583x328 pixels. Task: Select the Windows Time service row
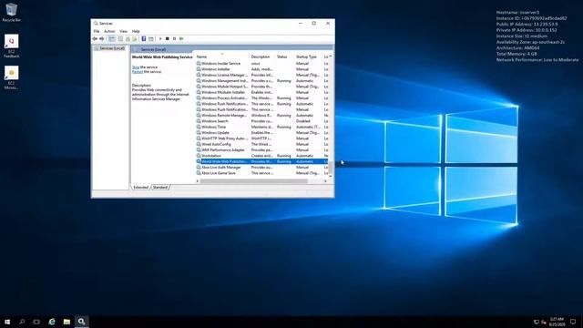[x=261, y=128]
